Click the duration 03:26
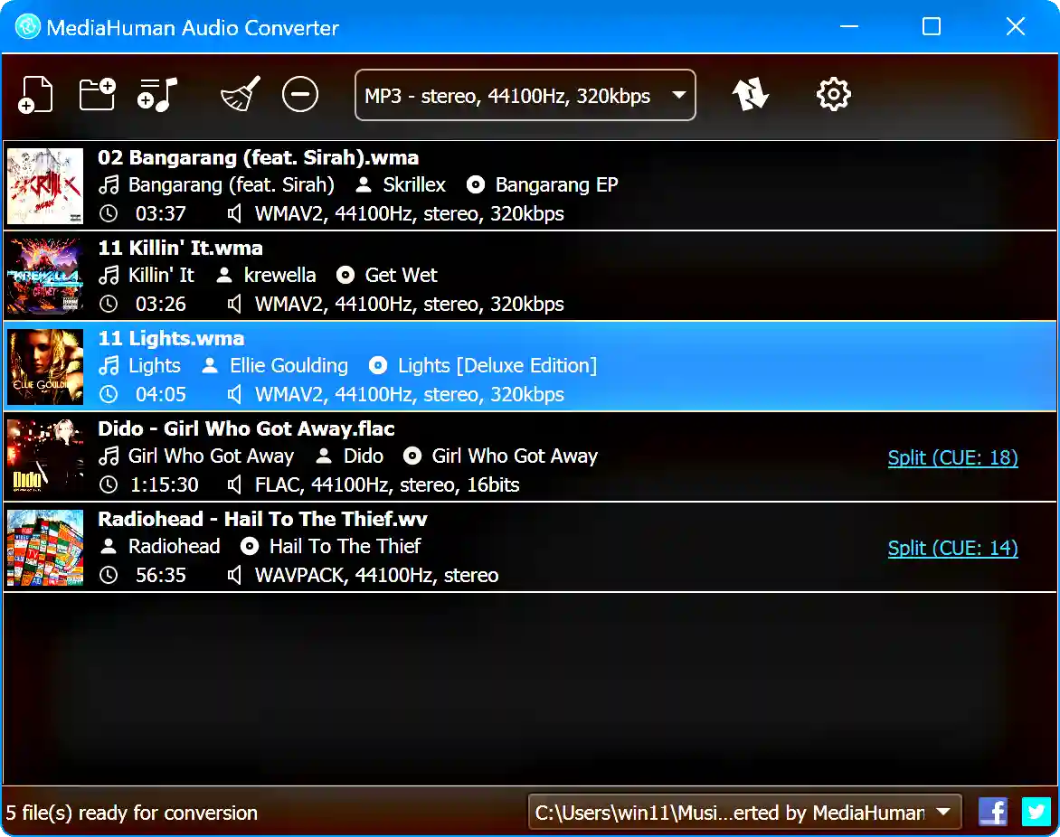1060x837 pixels. coord(161,305)
